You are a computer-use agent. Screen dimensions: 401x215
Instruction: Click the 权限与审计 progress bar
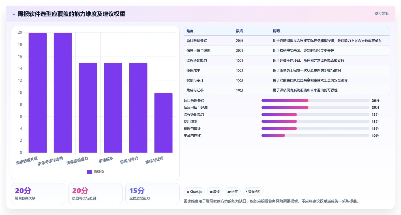316,128
